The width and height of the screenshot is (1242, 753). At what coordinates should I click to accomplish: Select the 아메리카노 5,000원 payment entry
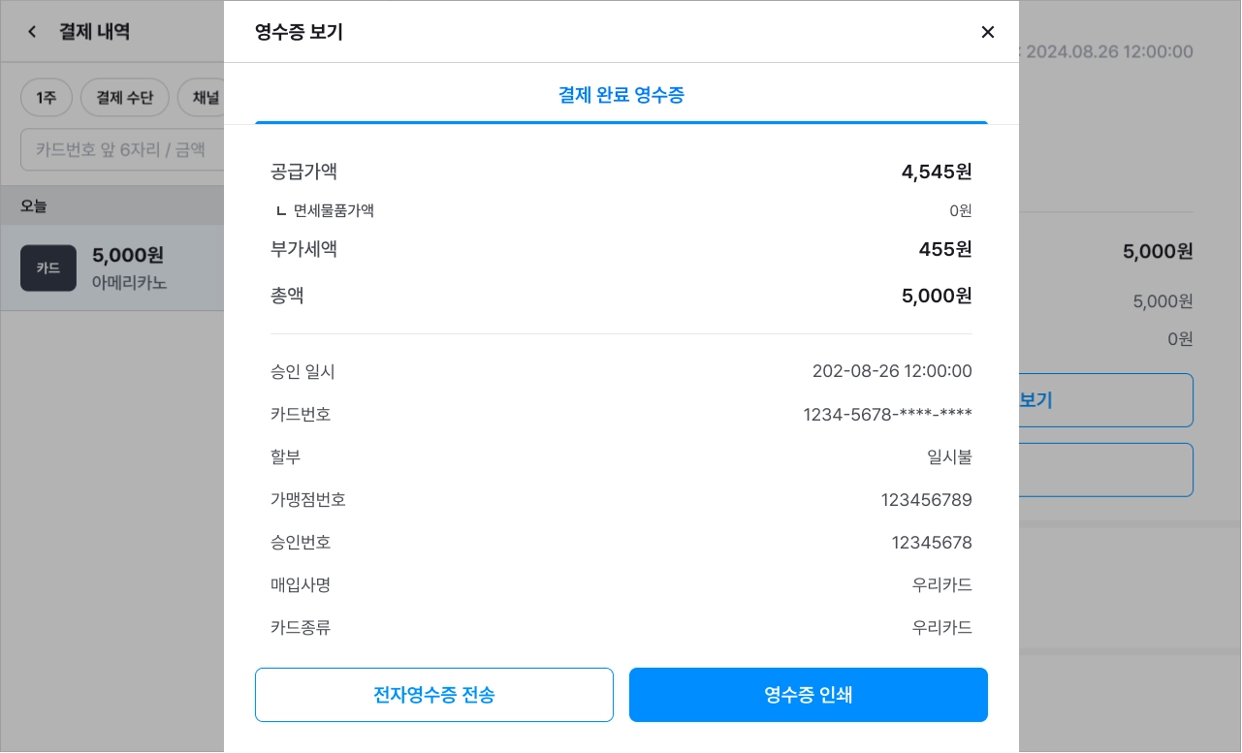[x=112, y=268]
